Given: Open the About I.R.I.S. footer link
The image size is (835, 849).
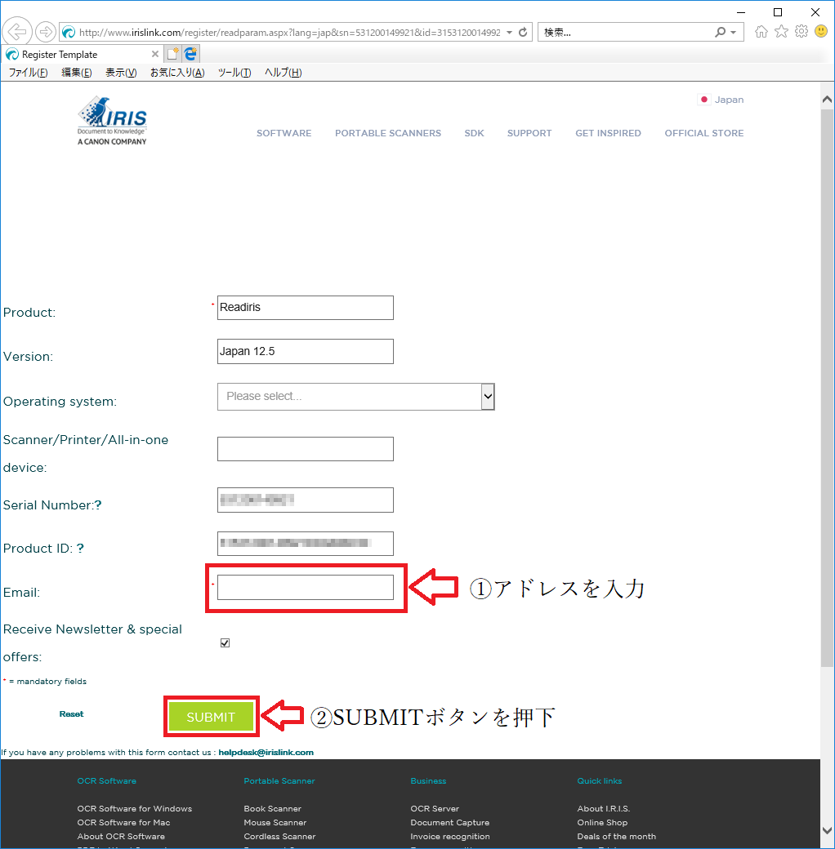Looking at the screenshot, I should click(x=604, y=808).
